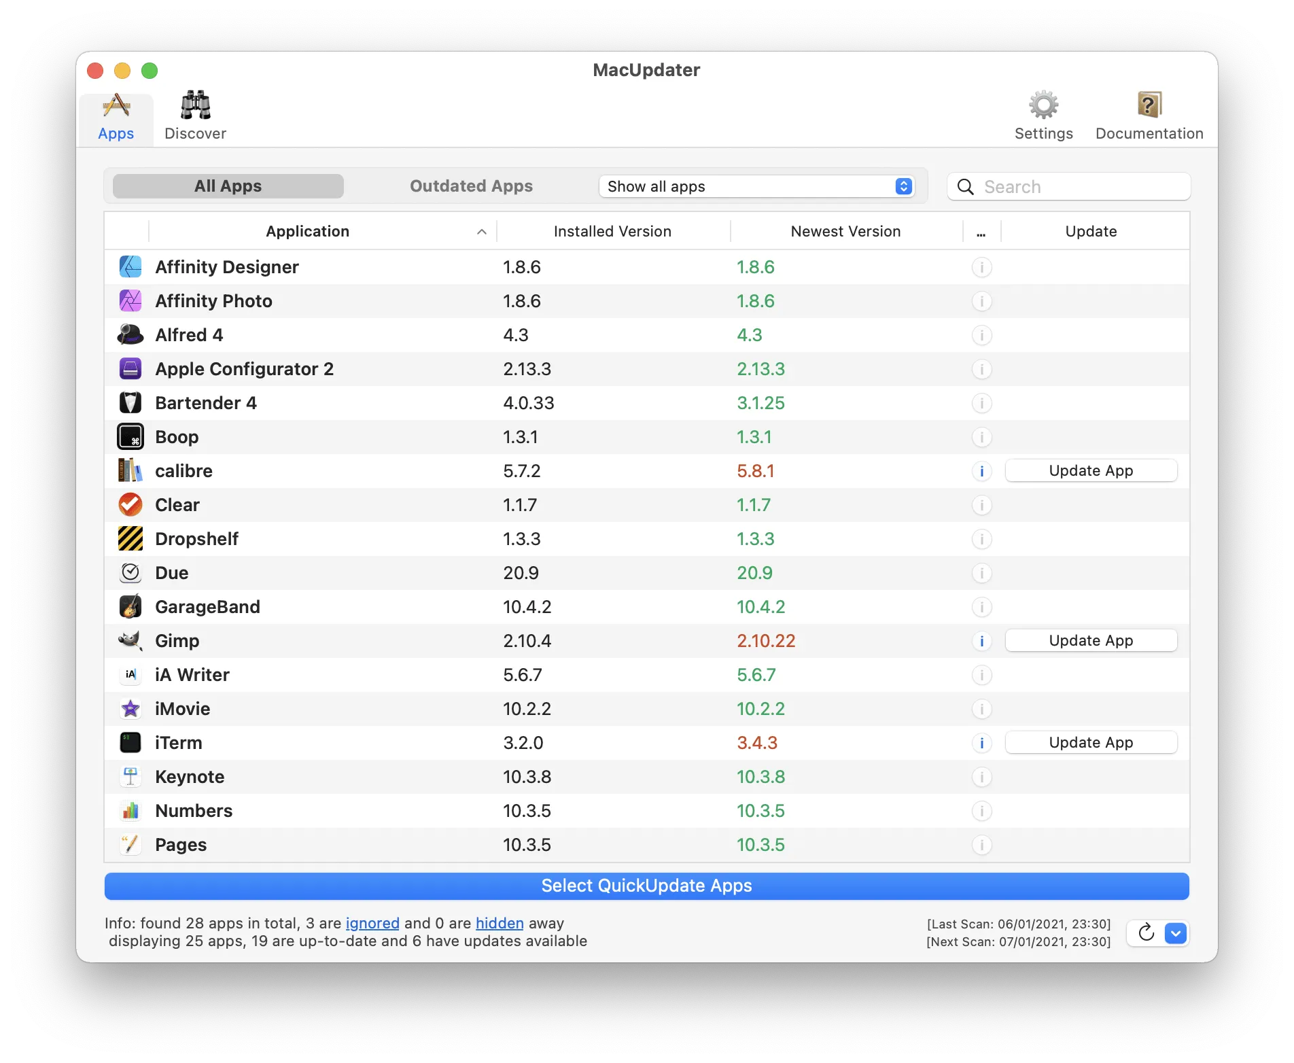Open info for iTerm
Viewport: 1294px width, 1063px height.
click(981, 743)
